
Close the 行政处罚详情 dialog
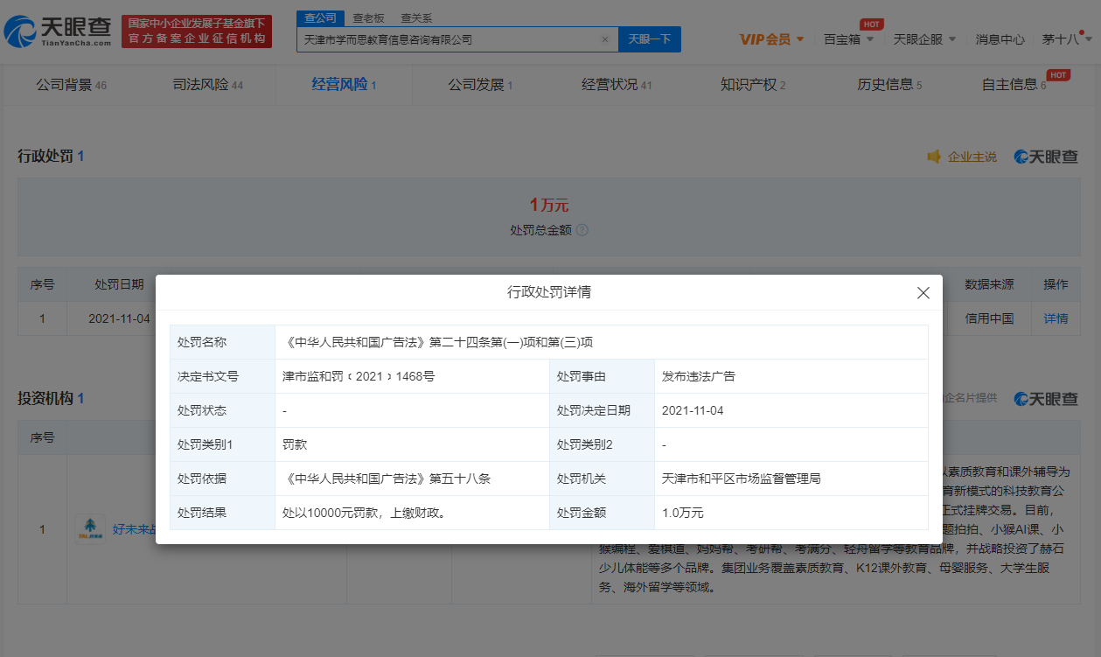point(923,293)
